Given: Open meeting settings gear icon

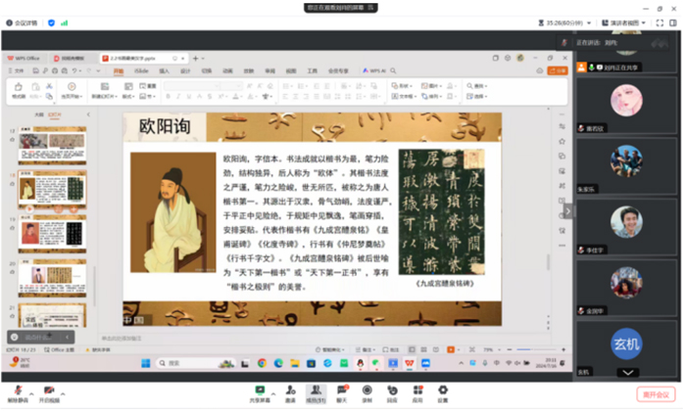Looking at the screenshot, I should (443, 390).
